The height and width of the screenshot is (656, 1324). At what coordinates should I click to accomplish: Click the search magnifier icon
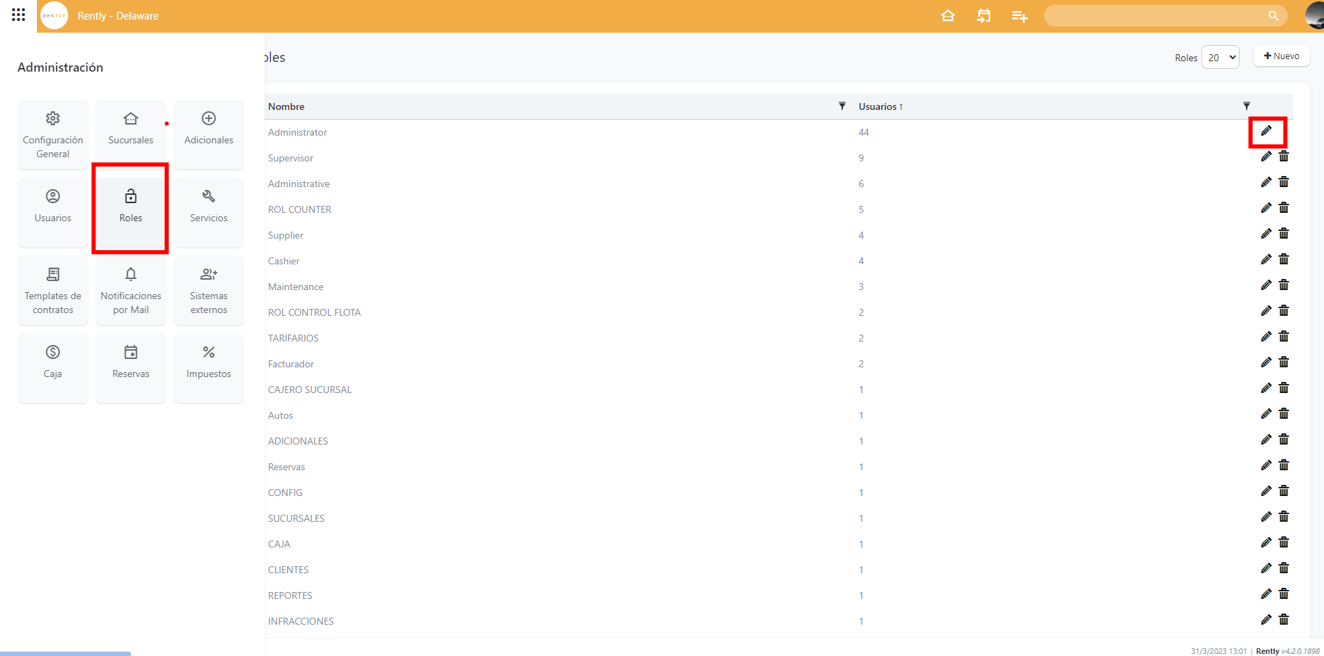[x=1273, y=16]
